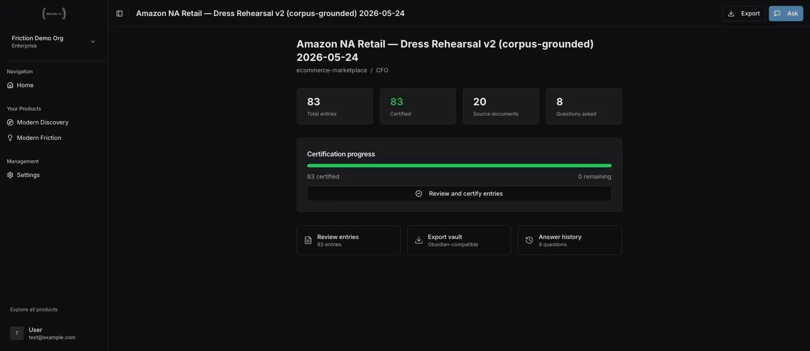Click the '0 remaining' label
Viewport: 810px width, 351px height.
click(595, 177)
